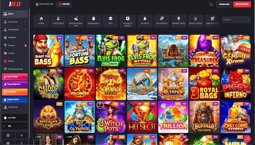Screen dimensions: 255x145
Task: Open the Anbieter provider dropdown
Action: [236, 20]
